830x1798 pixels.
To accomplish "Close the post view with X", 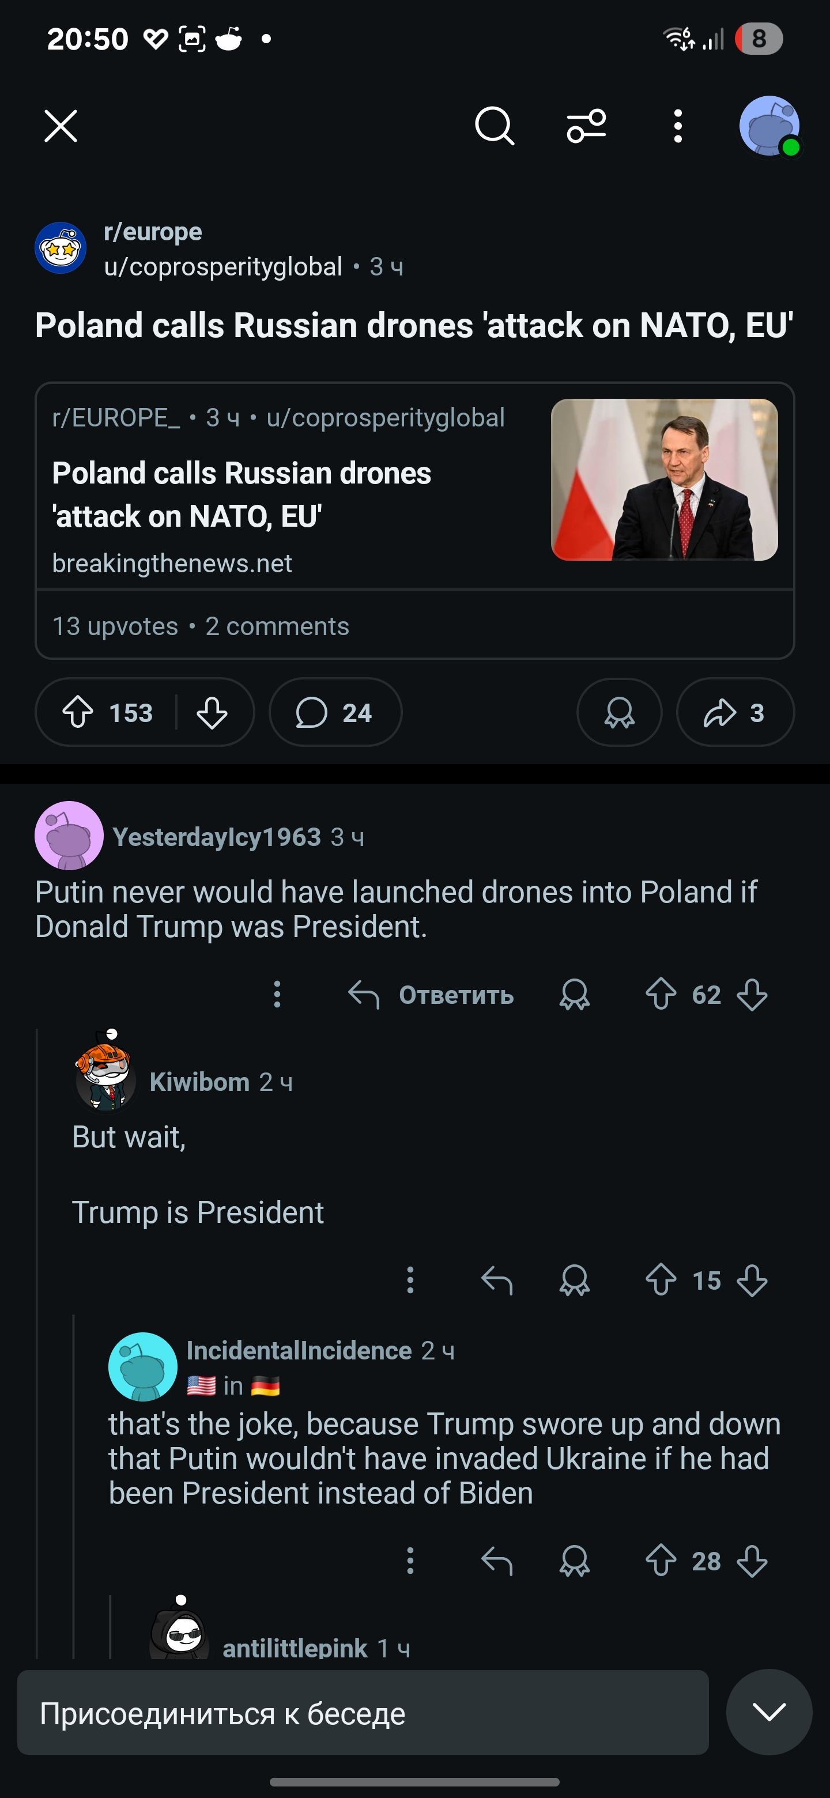I will [x=61, y=126].
